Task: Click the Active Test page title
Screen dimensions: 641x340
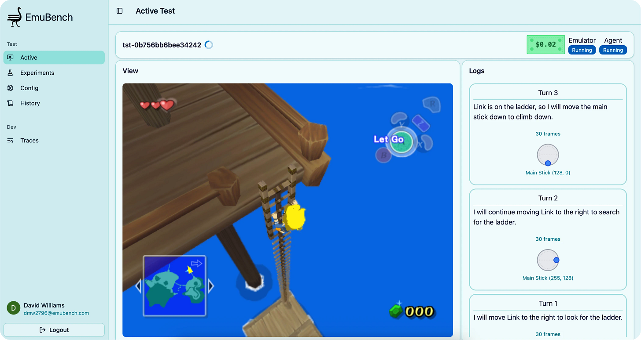Action: 155,11
